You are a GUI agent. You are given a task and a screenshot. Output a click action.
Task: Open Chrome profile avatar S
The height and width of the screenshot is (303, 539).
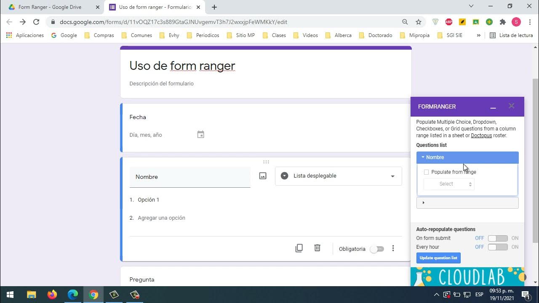(516, 22)
